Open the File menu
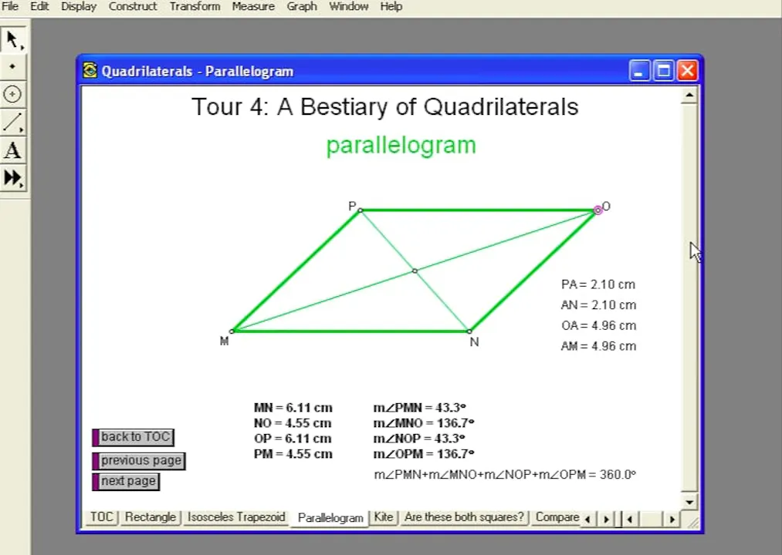This screenshot has width=782, height=555. coord(10,6)
